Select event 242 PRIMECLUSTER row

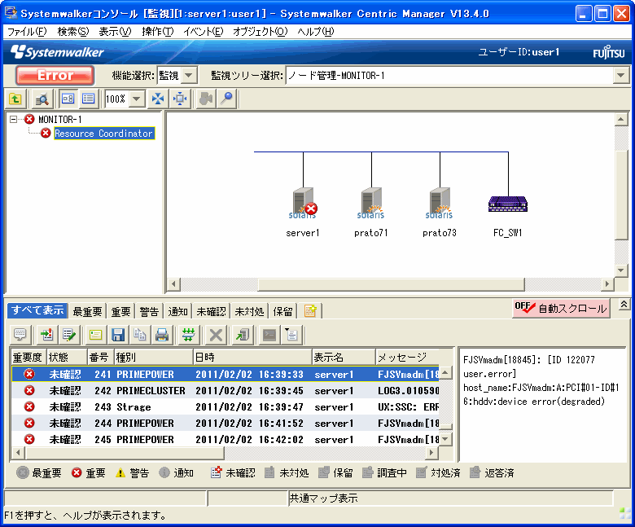tap(226, 390)
